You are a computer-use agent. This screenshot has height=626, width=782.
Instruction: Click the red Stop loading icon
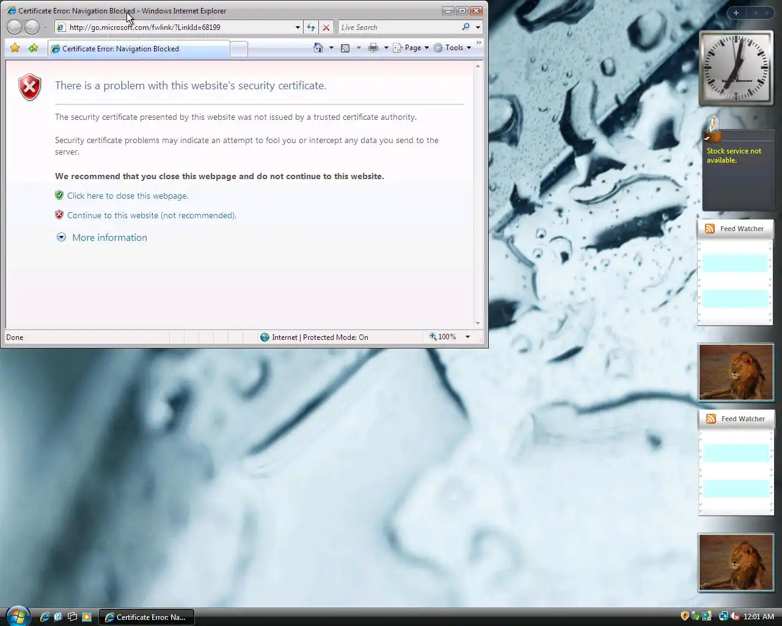click(326, 28)
